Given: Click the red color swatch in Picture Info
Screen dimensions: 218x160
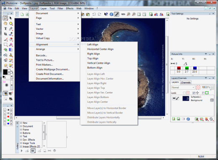Looking at the screenshot, I should click(x=179, y=68).
